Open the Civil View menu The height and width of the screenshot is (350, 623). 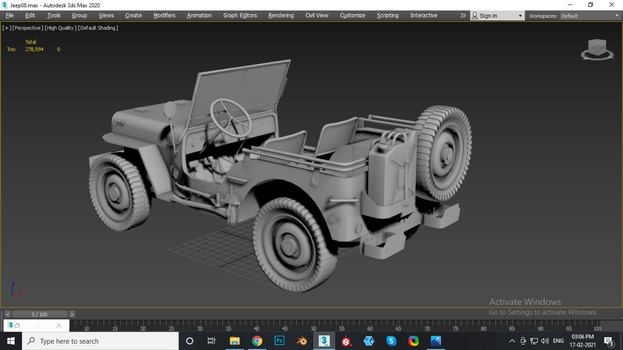click(x=317, y=16)
